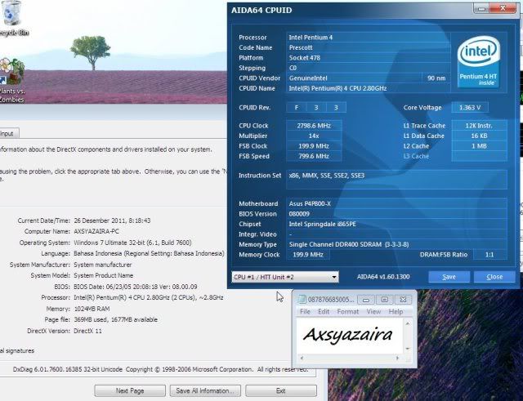Viewport: 523px width, 401px height.
Task: Close the AIDA64 CPUID window
Action: (503, 8)
